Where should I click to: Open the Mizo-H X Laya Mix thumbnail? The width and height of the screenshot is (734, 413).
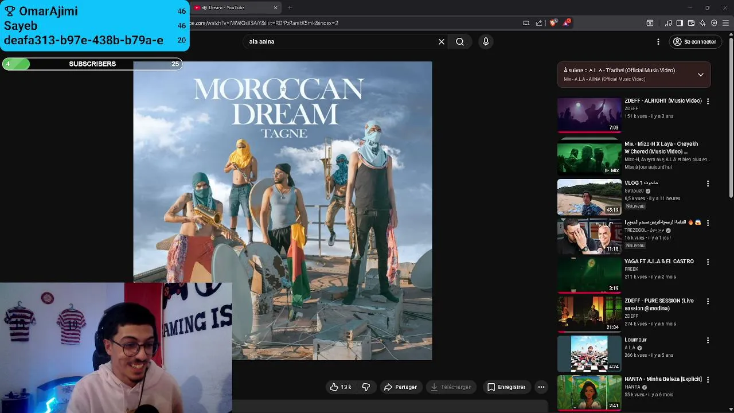tap(589, 158)
